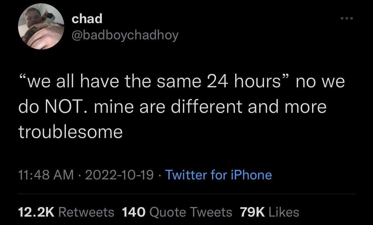View the Retweets list label
373x225 pixels.
86,212
